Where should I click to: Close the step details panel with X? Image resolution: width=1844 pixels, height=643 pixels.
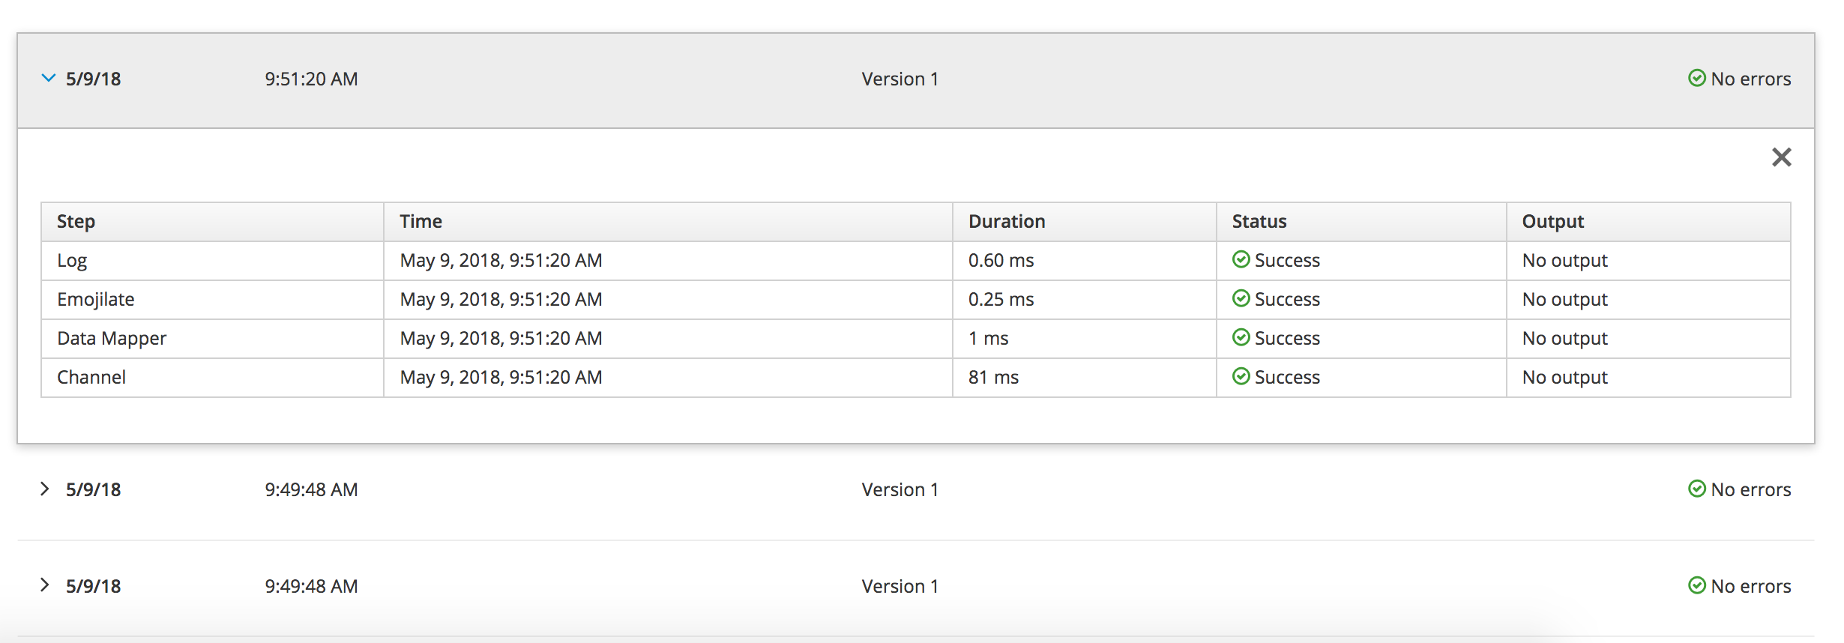1781,157
